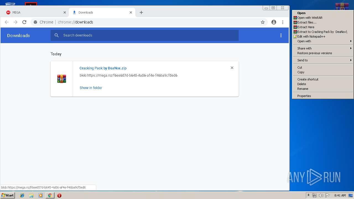354x199 pixels.
Task: Choose Delete from context menu
Action: [323, 84]
